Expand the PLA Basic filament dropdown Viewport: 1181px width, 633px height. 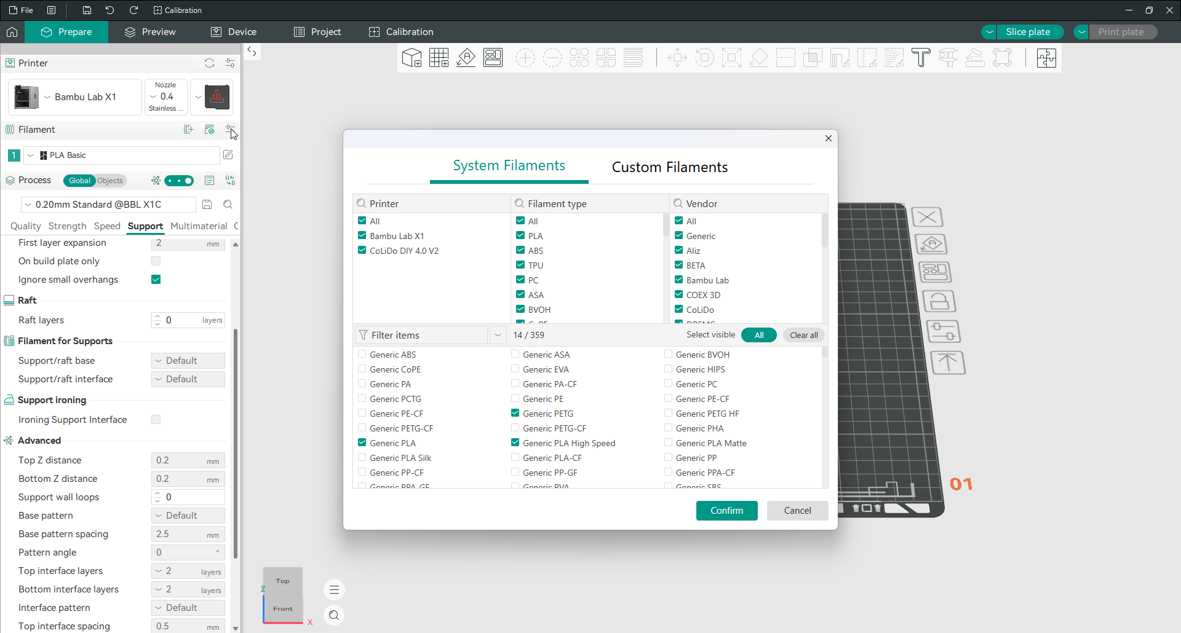coord(30,155)
